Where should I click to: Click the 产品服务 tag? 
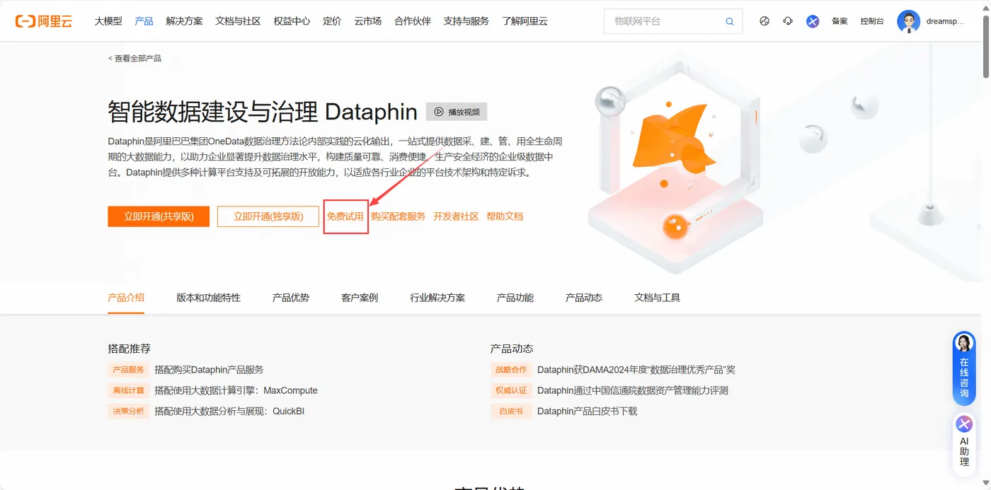point(128,370)
